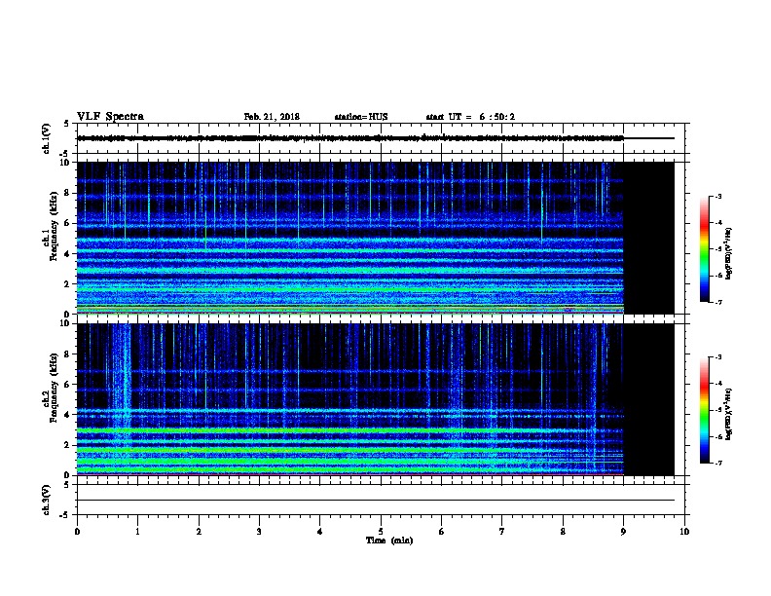Screen dimensions: 771x596
Task: Click the 'ch.3(V)' axis label
Action: click(46, 501)
